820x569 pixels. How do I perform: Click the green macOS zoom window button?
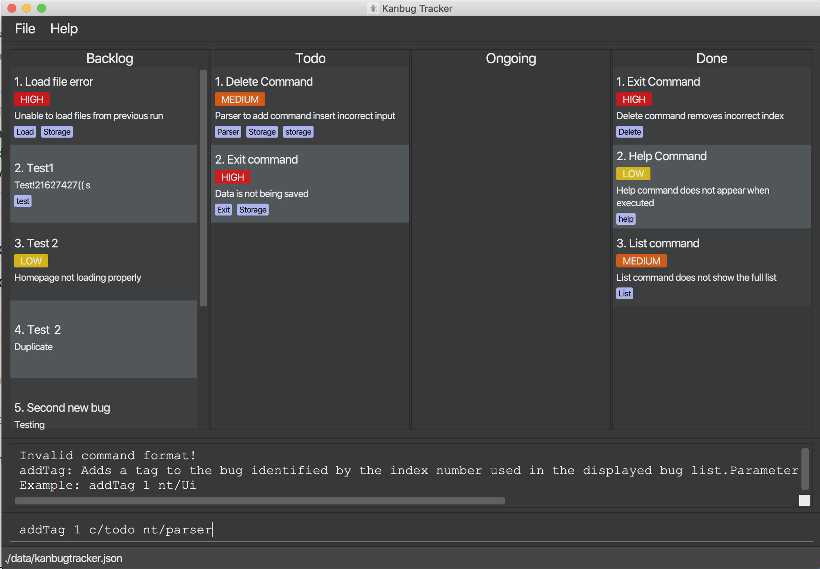(x=42, y=8)
